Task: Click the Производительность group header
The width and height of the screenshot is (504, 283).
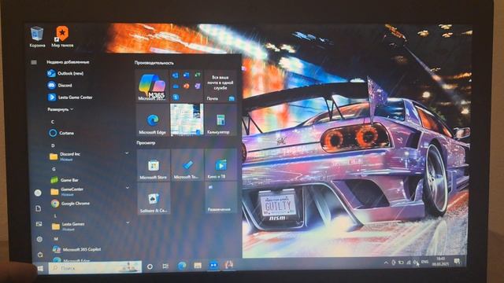Action: [x=154, y=63]
